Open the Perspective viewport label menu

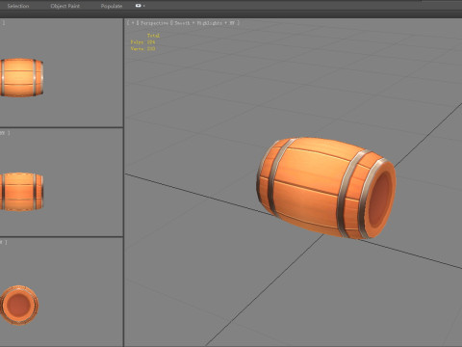click(154, 23)
